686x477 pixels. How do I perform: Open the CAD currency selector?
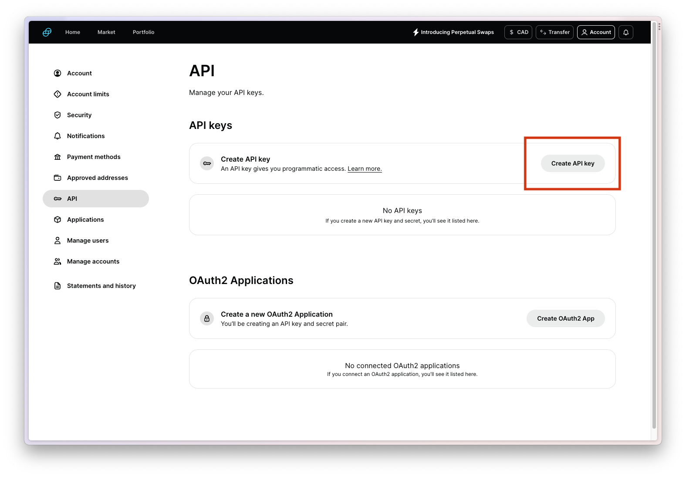[518, 32]
